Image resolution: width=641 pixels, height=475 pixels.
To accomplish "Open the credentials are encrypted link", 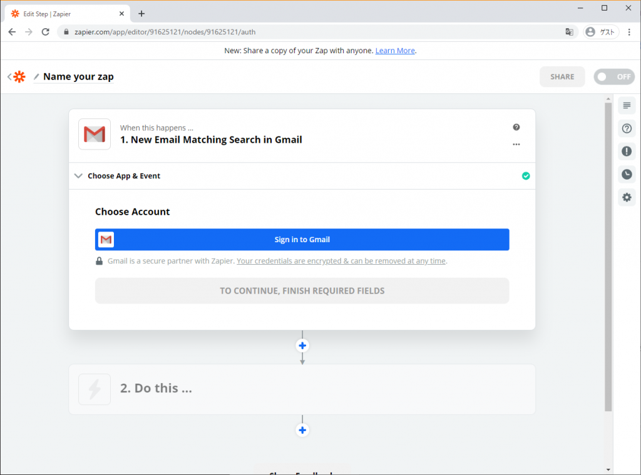I will click(x=341, y=261).
